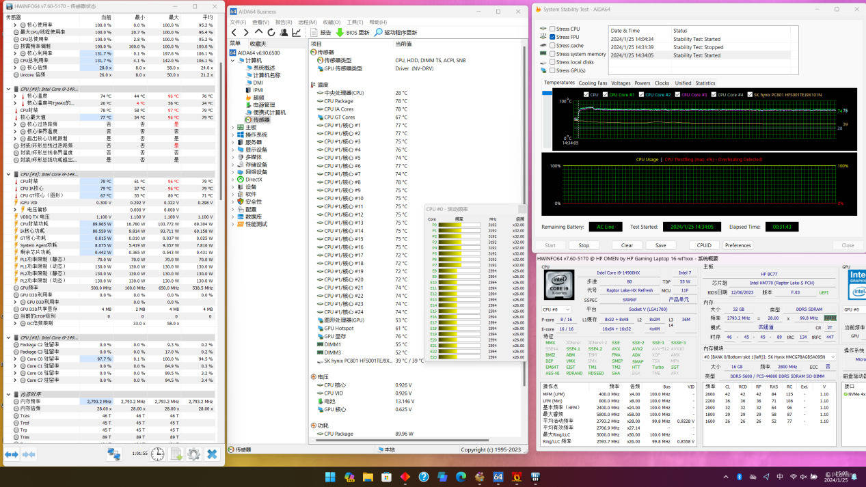The height and width of the screenshot is (487, 866).
Task: Enable the Stress CPU checkbox
Action: (x=552, y=29)
